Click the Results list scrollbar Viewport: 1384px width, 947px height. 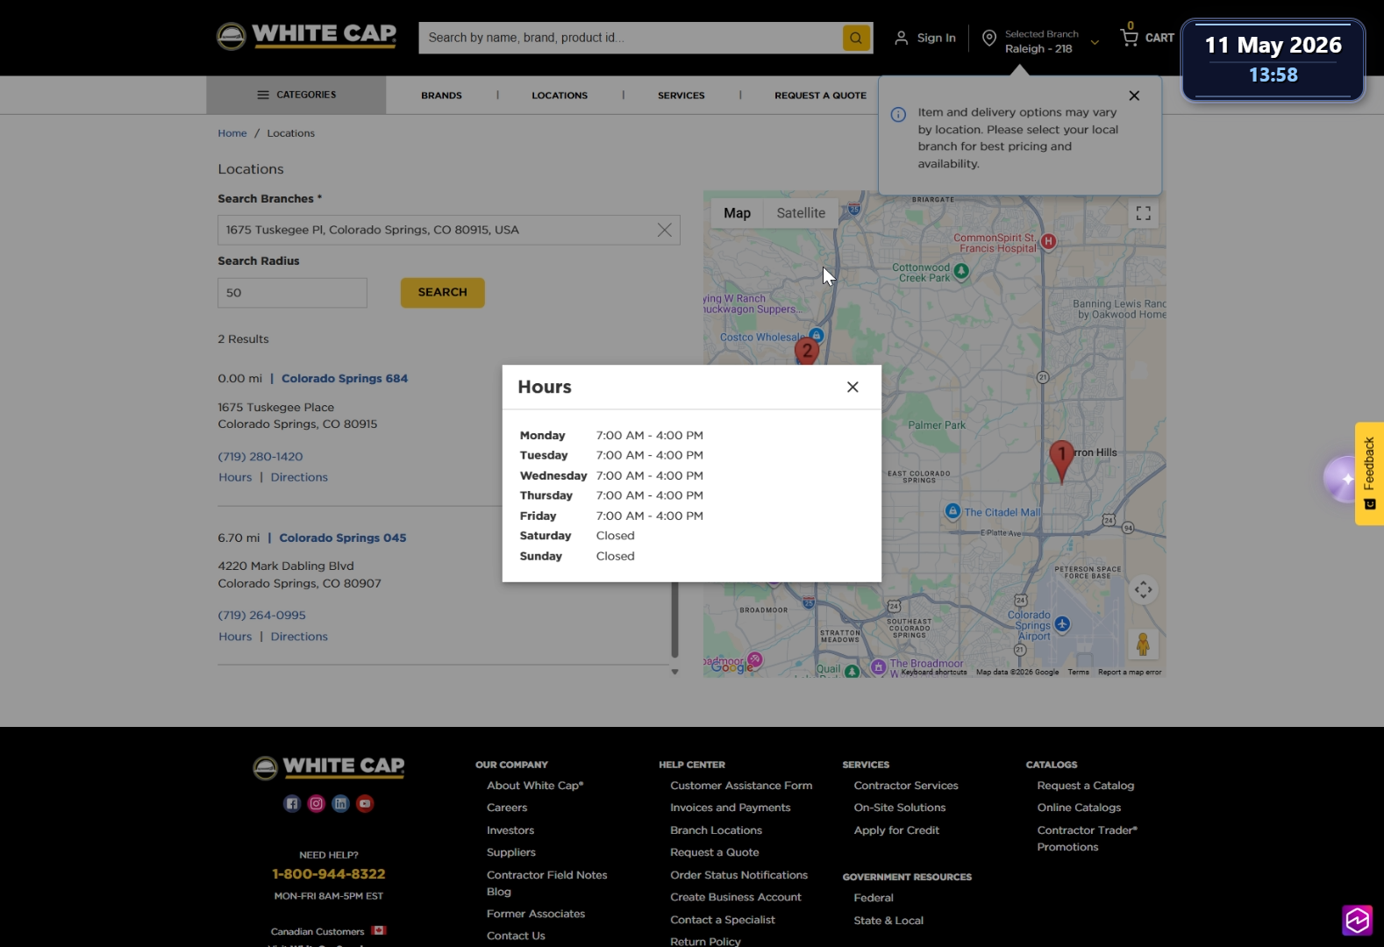coord(674,619)
